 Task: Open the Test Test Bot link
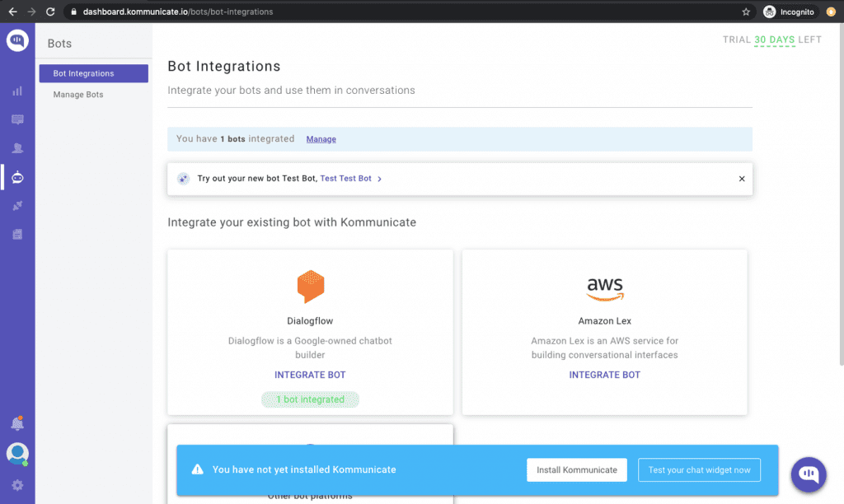tap(345, 178)
